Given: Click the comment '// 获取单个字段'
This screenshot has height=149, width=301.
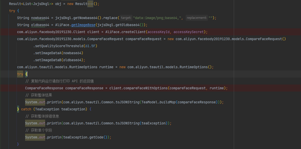Looking at the screenshot, I should coord(39,130).
